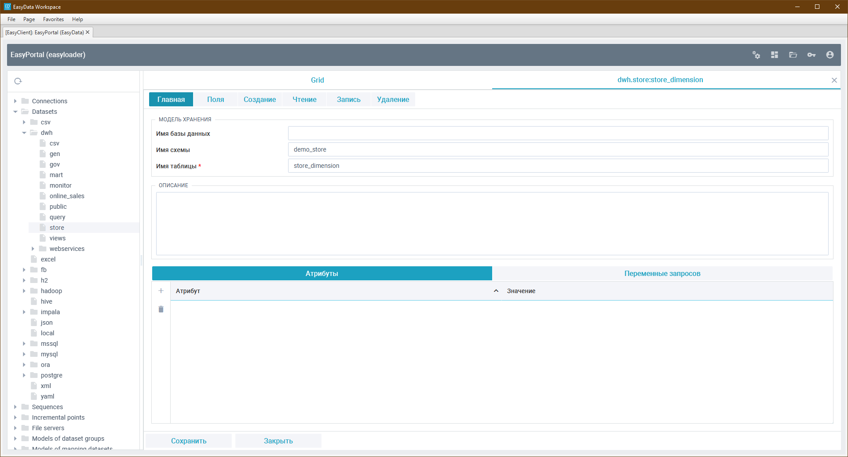Select the gen dataset
848x457 pixels.
click(x=55, y=154)
